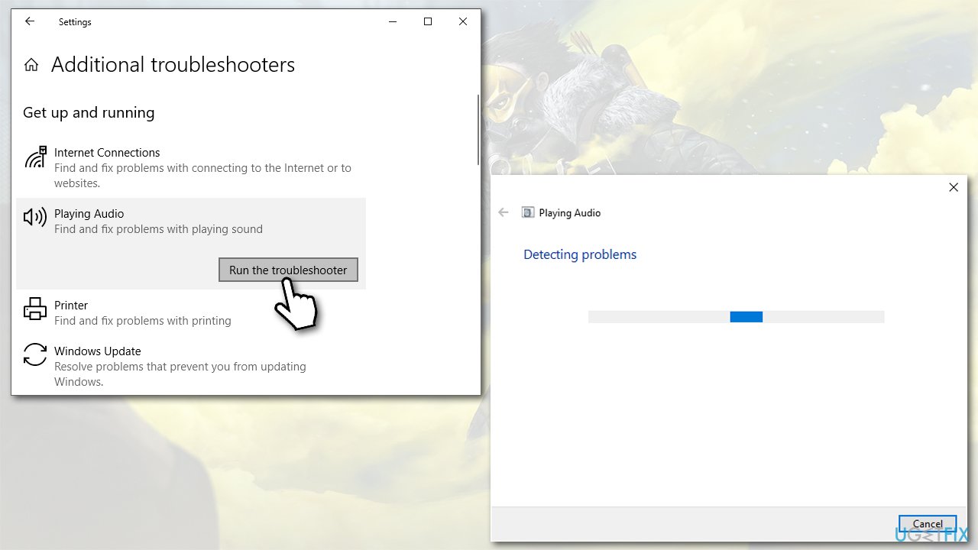Viewport: 978px width, 550px height.
Task: Select the Printer troubleshooter title
Action: pyautogui.click(x=71, y=306)
